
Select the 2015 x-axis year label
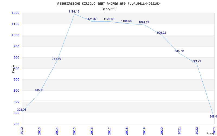[74, 131]
